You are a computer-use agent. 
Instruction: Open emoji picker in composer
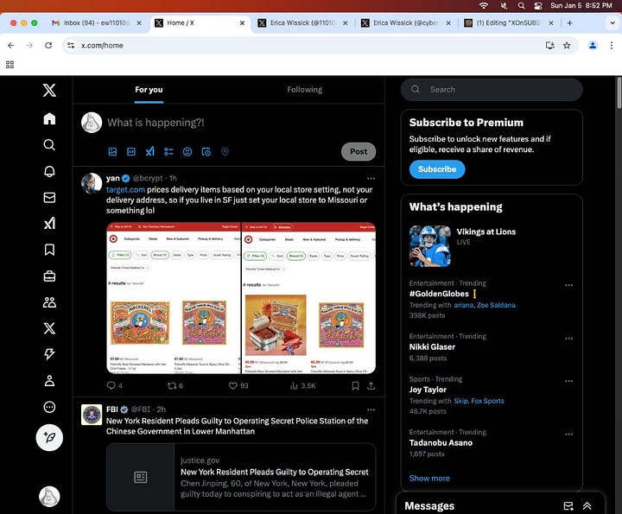coord(187,151)
